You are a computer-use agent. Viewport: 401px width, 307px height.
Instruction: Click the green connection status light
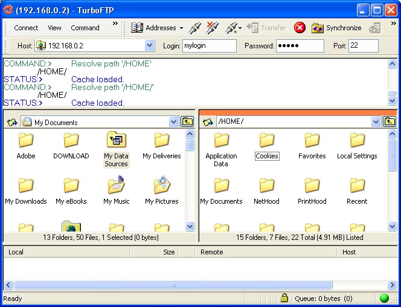(x=384, y=299)
